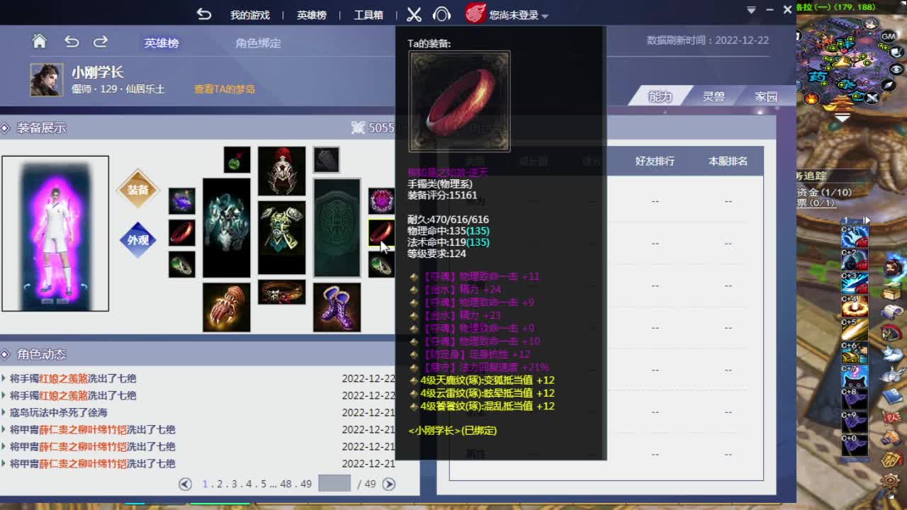Switch to the 灵兽 tab
This screenshot has height=510, width=907.
point(714,96)
